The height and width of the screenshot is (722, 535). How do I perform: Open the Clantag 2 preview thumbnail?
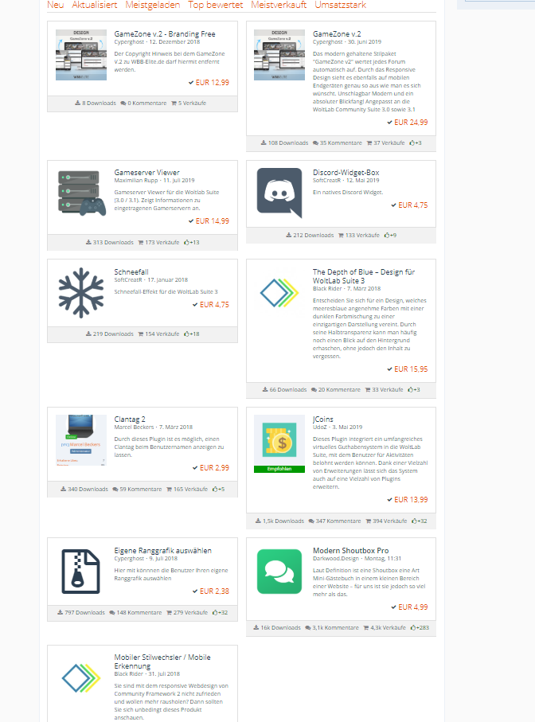[80, 440]
